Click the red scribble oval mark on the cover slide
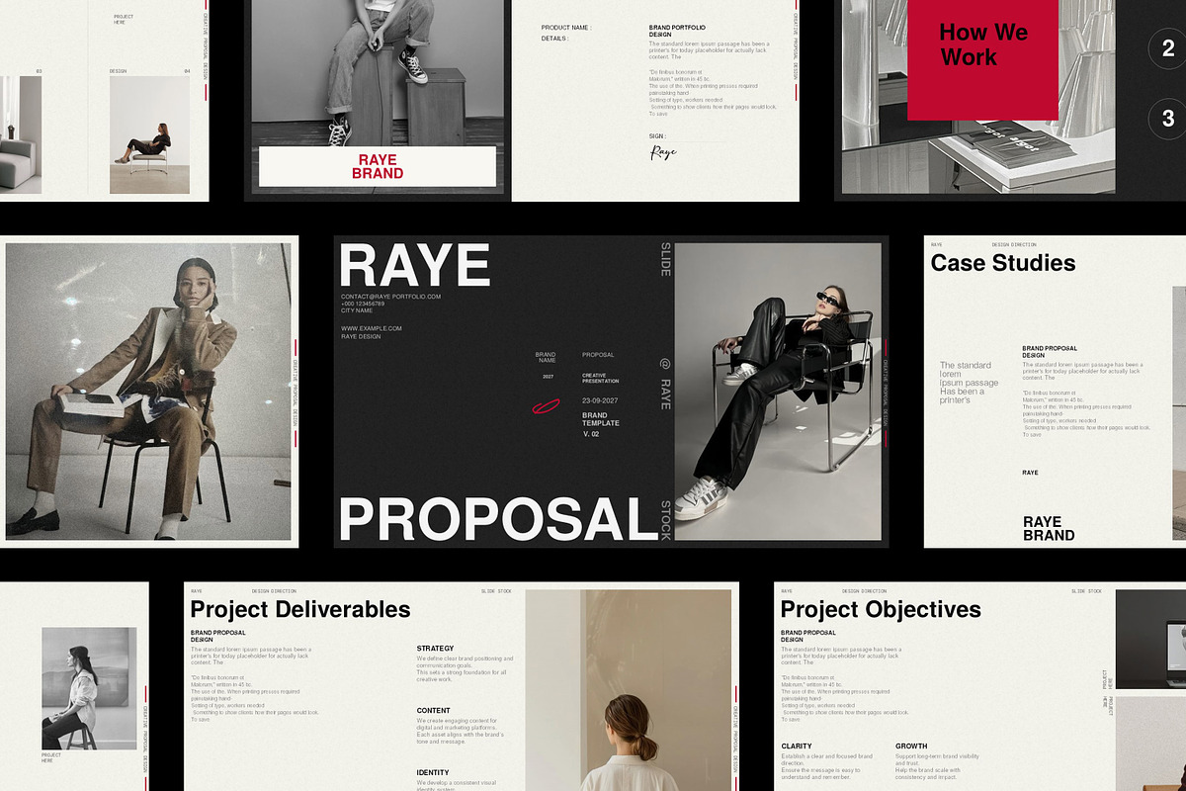Screen dimensions: 1186x791 546,405
